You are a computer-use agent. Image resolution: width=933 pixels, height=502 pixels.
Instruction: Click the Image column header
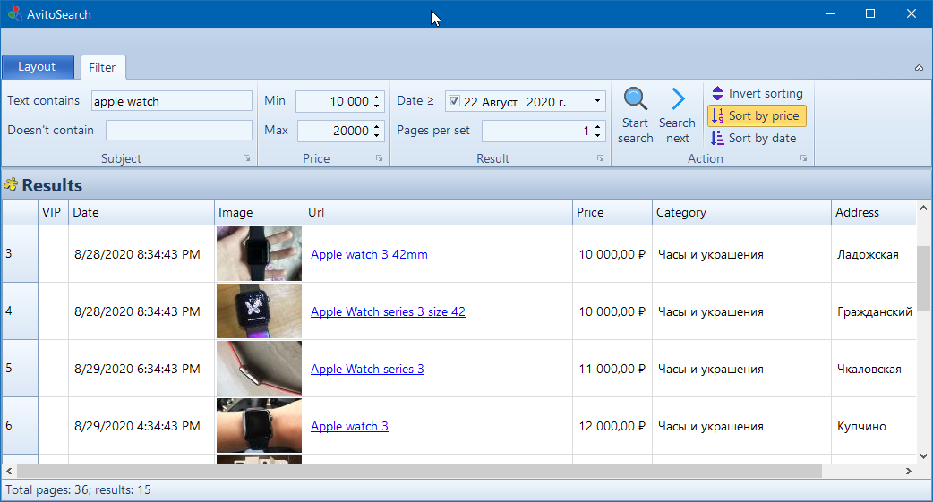[259, 212]
